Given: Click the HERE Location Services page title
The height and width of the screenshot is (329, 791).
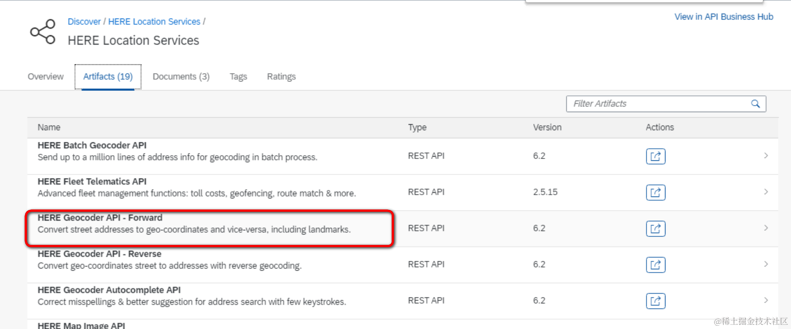Looking at the screenshot, I should click(x=133, y=41).
